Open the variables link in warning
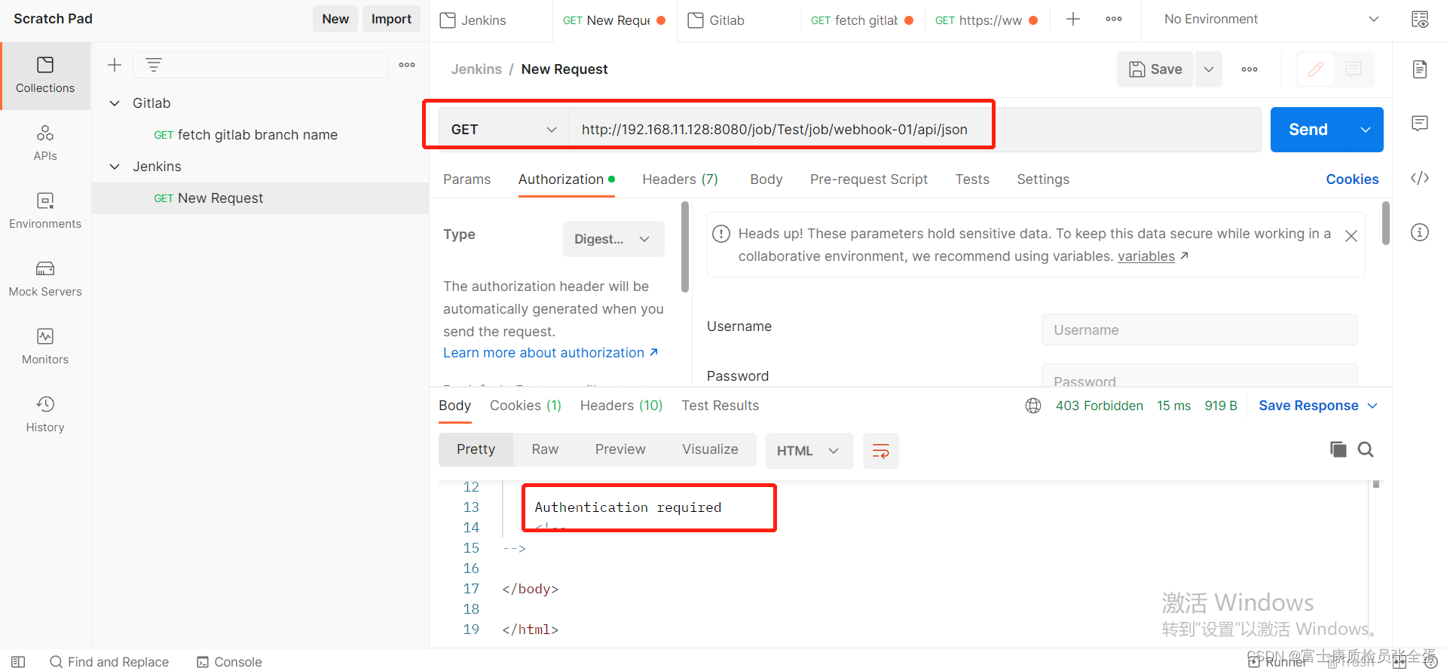This screenshot has width=1447, height=671. click(x=1146, y=256)
